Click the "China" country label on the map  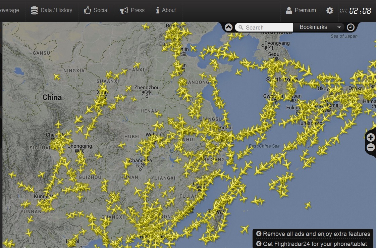52,97
